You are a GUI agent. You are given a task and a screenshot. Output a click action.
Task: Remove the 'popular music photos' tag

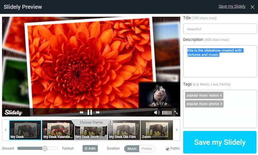221,104
